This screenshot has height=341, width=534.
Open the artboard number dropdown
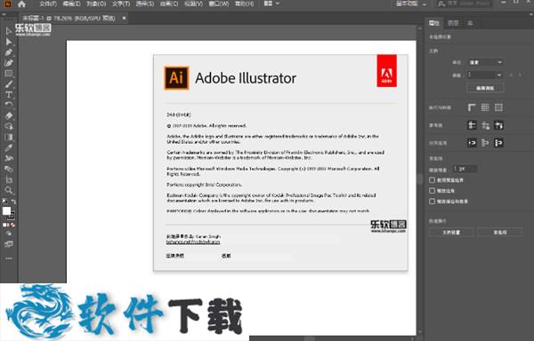pos(485,75)
